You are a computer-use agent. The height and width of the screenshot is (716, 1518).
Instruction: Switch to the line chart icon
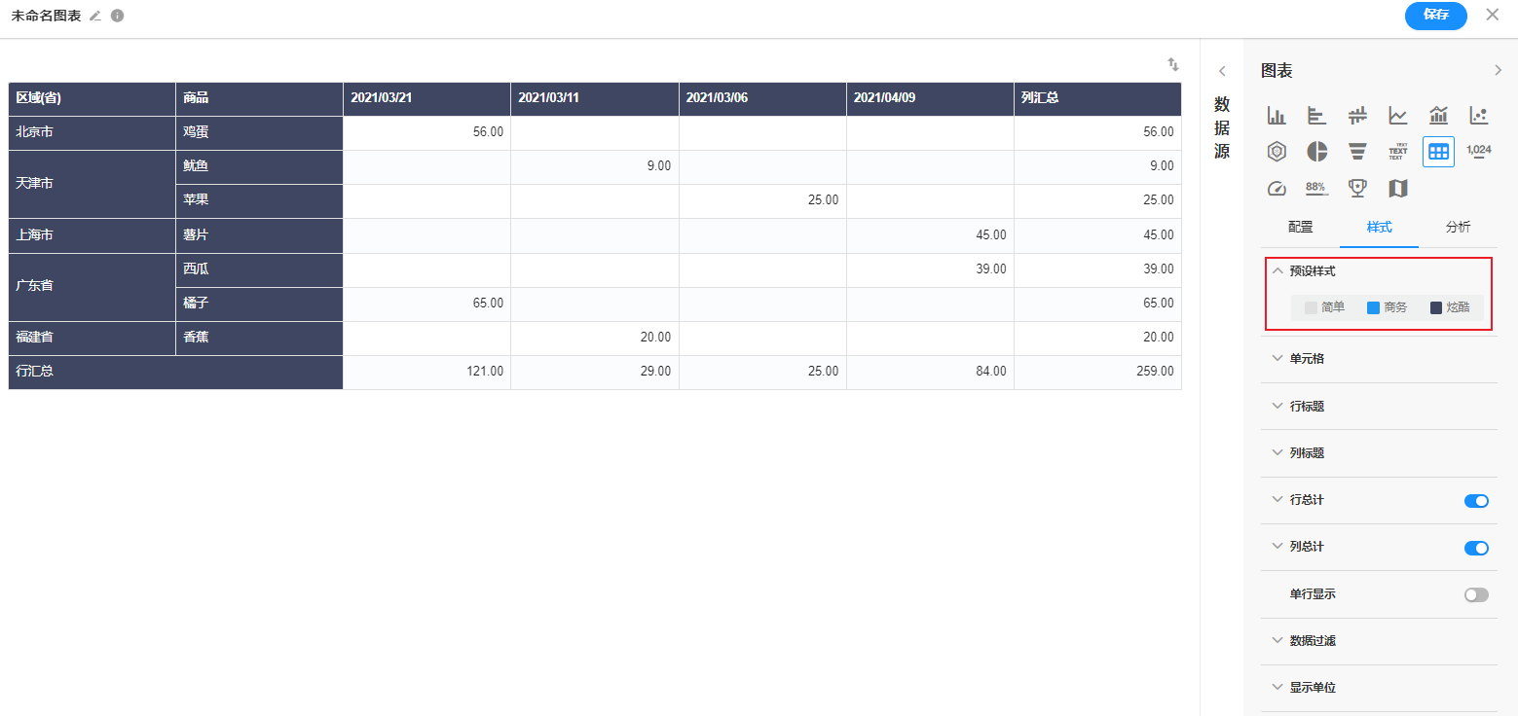coord(1397,116)
